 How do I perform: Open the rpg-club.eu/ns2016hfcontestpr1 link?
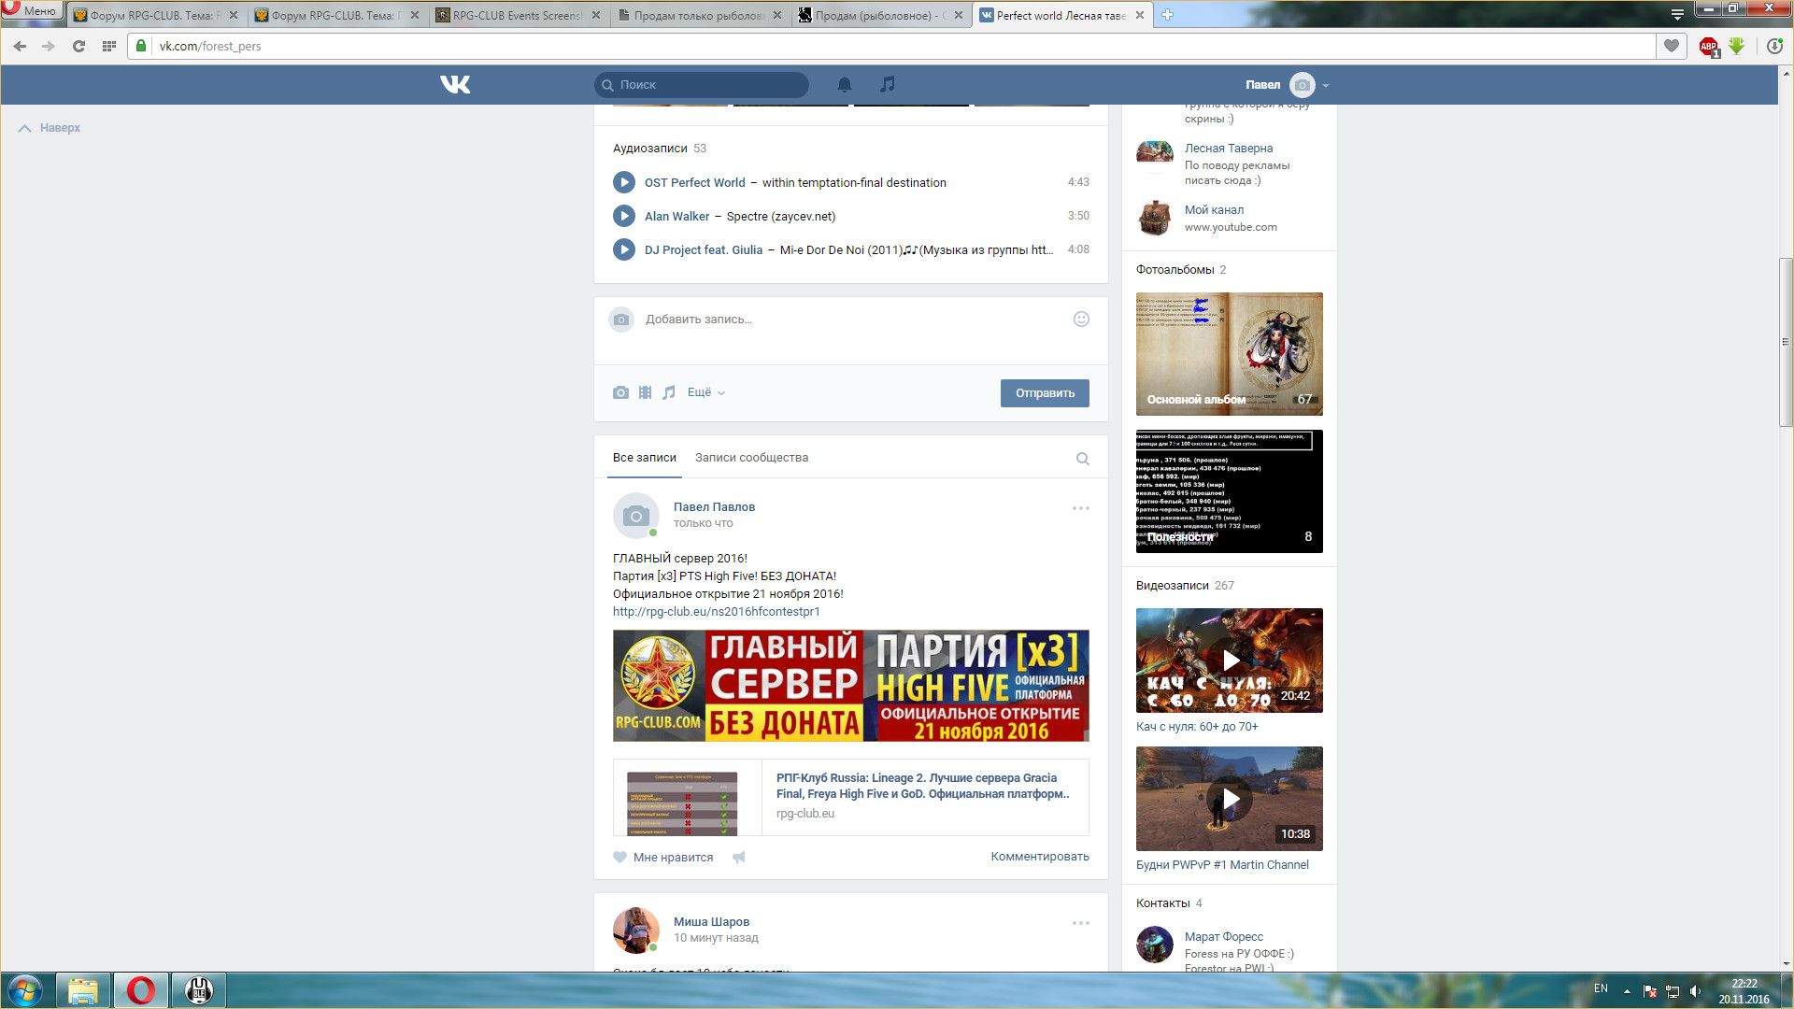[x=716, y=612]
